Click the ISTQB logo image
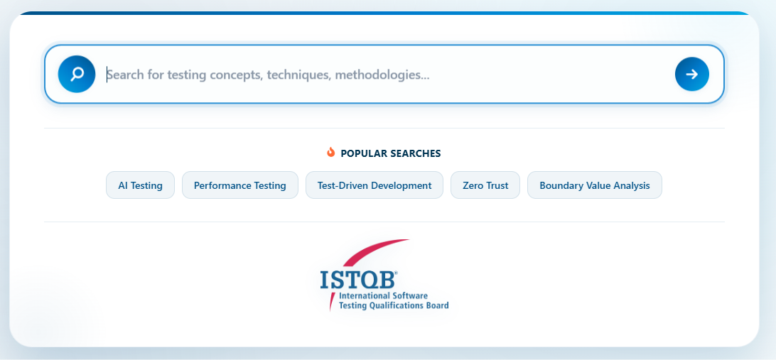Viewport: 776px width, 360px height. [384, 276]
